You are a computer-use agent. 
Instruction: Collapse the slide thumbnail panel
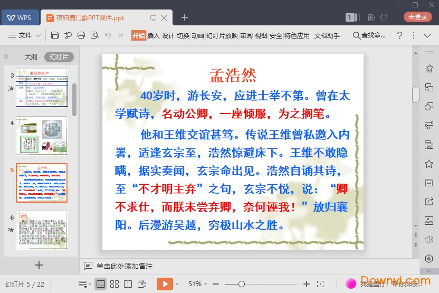pos(6,56)
